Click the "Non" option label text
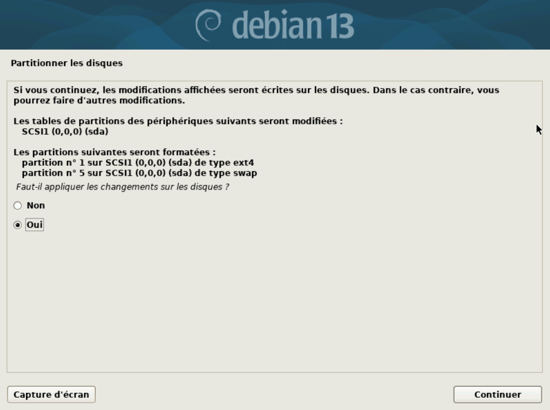 point(36,206)
